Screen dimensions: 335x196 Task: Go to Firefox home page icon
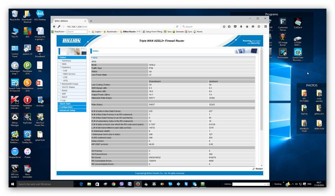[x=247, y=27]
